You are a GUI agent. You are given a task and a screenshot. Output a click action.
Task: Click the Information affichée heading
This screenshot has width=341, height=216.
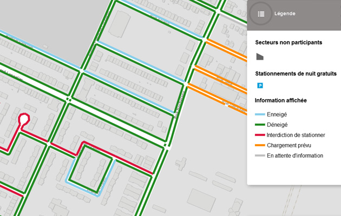click(280, 100)
